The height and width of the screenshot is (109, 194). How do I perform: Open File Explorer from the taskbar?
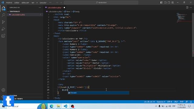click(x=59, y=106)
